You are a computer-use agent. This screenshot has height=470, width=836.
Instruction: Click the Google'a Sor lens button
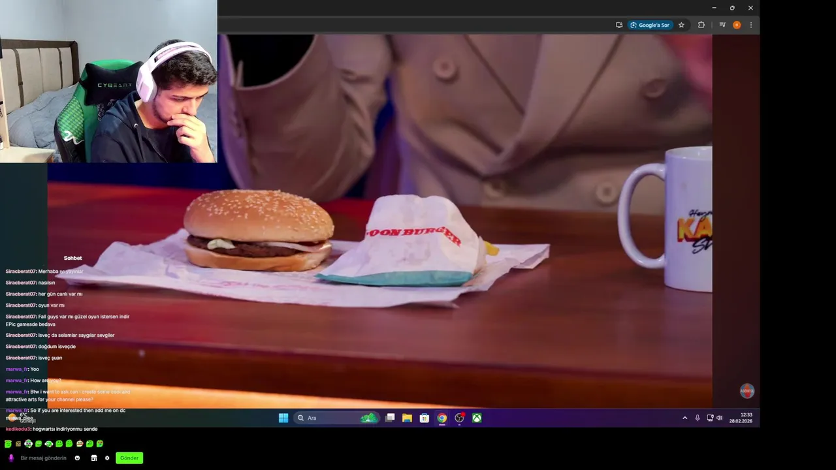(650, 25)
